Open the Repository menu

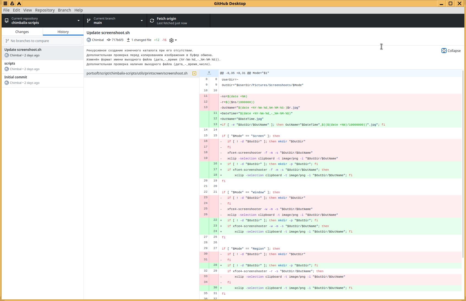[x=45, y=10]
